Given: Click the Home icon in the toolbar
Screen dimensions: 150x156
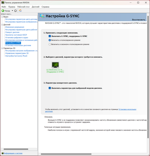Looking at the screenshot, I should [x=20, y=11].
